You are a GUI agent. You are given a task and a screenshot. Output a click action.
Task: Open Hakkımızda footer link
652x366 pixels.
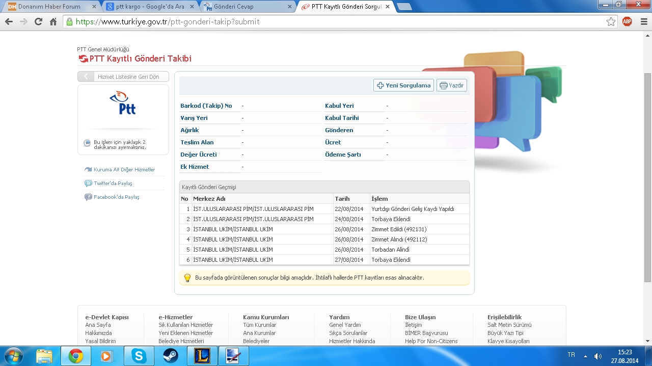click(x=98, y=333)
